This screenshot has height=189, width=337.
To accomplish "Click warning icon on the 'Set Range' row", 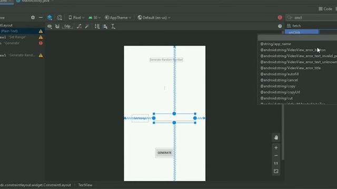I will tap(41, 37).
